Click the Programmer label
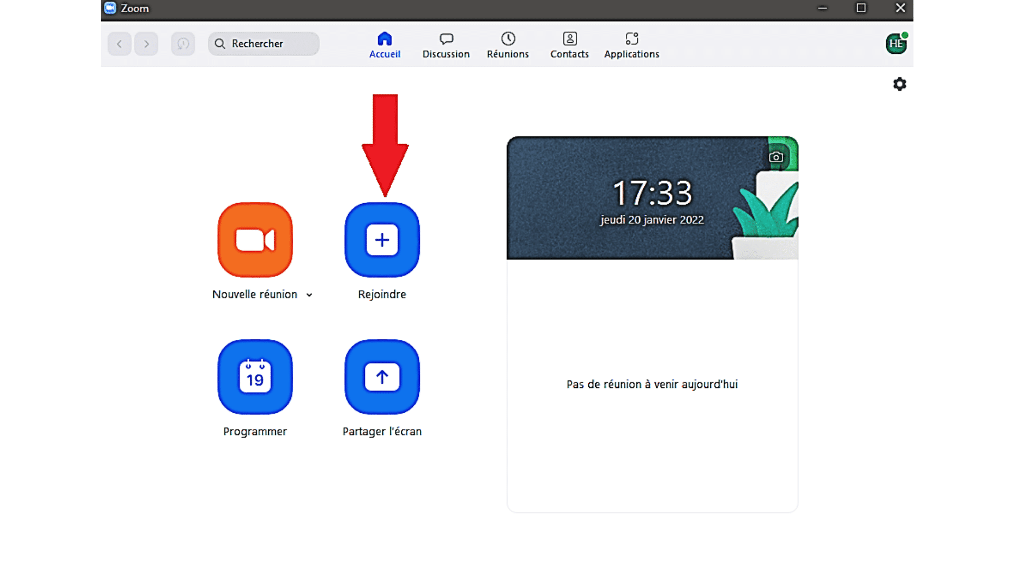Viewport: 1014px width, 570px height. 255,432
